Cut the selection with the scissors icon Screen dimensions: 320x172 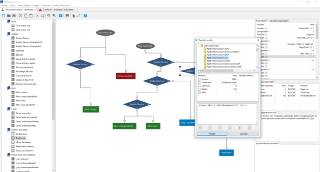(21, 16)
